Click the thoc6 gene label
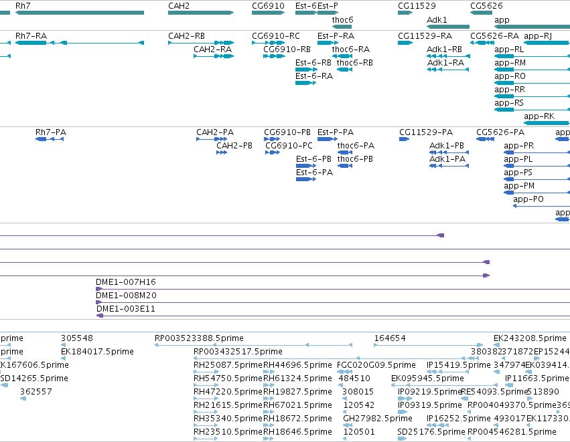This screenshot has height=442, width=570. pyautogui.click(x=342, y=20)
